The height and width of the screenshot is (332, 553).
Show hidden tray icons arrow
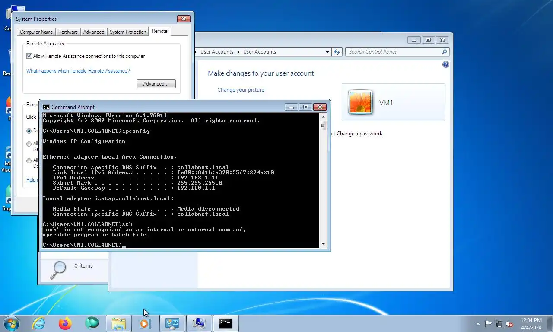coord(478,324)
